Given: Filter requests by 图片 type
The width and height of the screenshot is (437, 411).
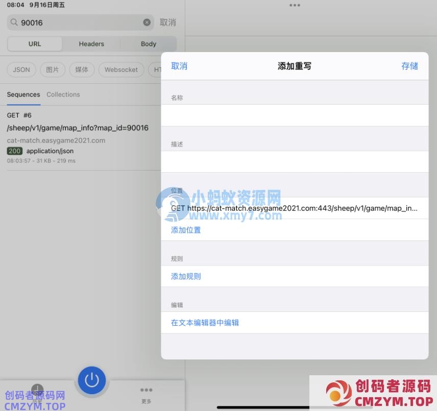Looking at the screenshot, I should 53,70.
